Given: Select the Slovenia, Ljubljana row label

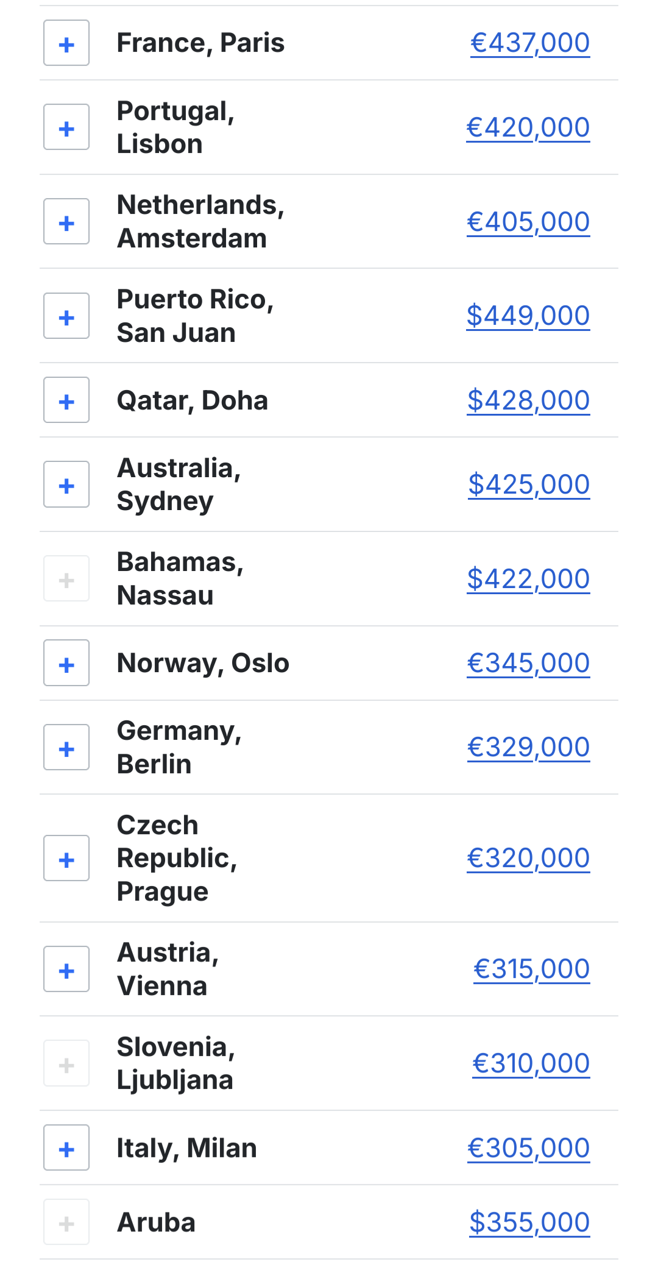Looking at the screenshot, I should click(x=175, y=1063).
